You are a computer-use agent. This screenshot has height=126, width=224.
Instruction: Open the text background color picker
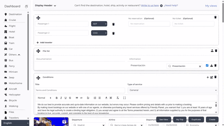pos(111,98)
